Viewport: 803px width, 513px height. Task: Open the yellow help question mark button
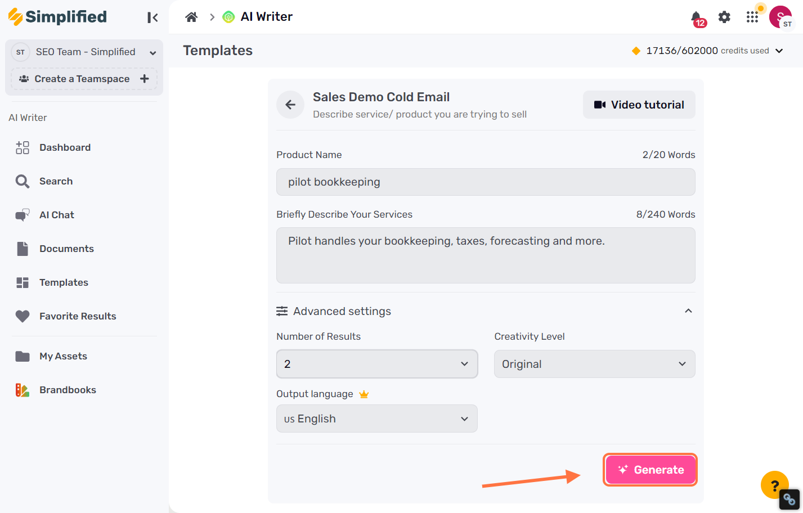tap(775, 485)
